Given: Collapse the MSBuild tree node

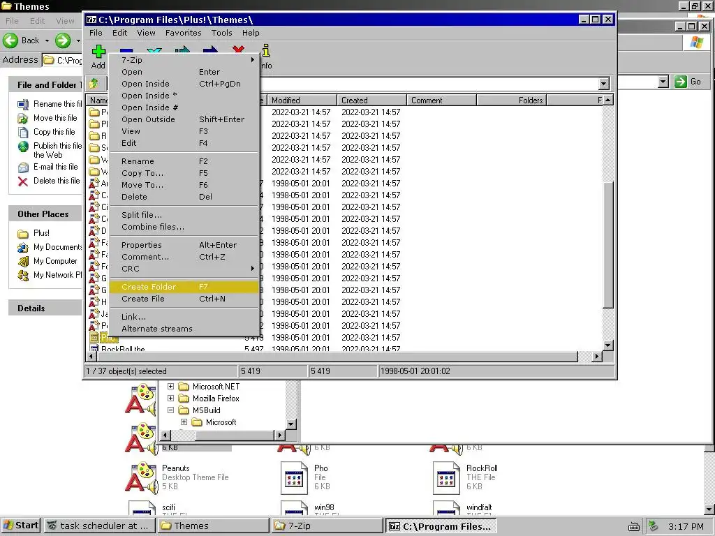Looking at the screenshot, I should tap(170, 410).
